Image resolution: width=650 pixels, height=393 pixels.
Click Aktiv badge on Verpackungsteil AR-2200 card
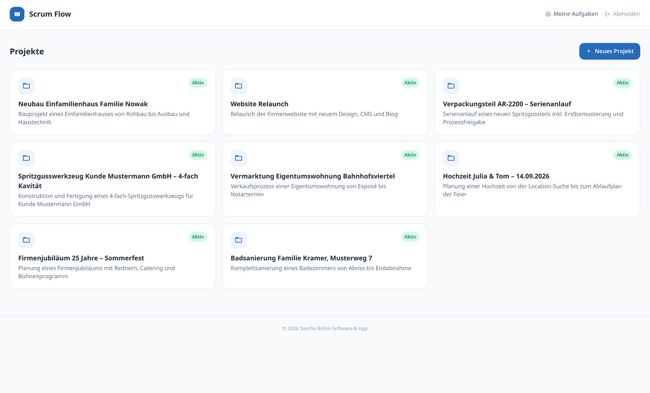(x=623, y=83)
